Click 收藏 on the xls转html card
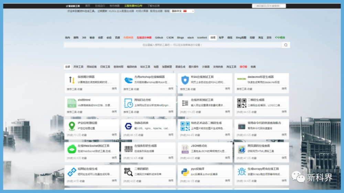The image size is (344, 193). coord(80,112)
